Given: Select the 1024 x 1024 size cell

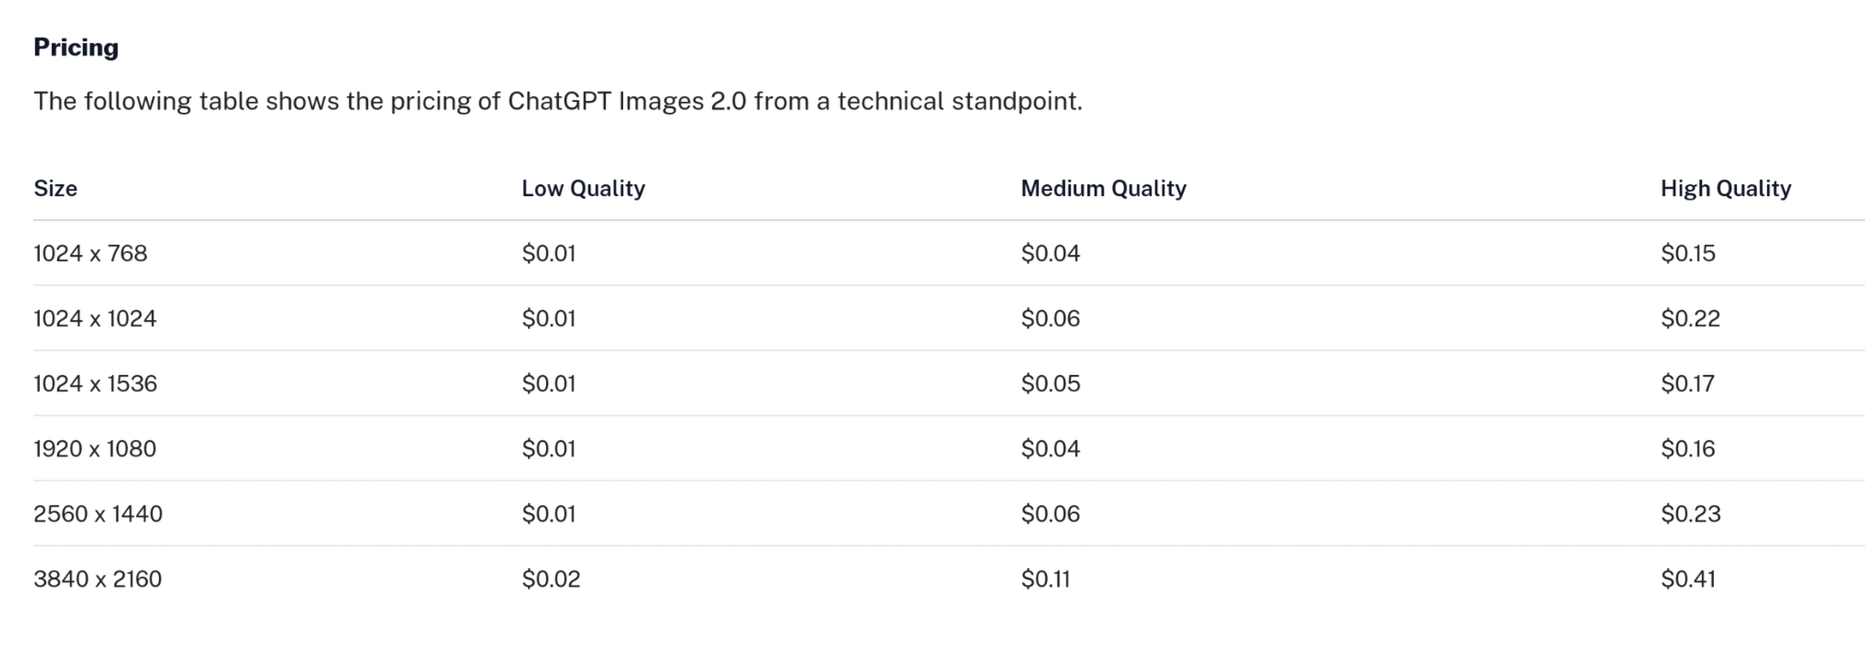Looking at the screenshot, I should coord(95,318).
